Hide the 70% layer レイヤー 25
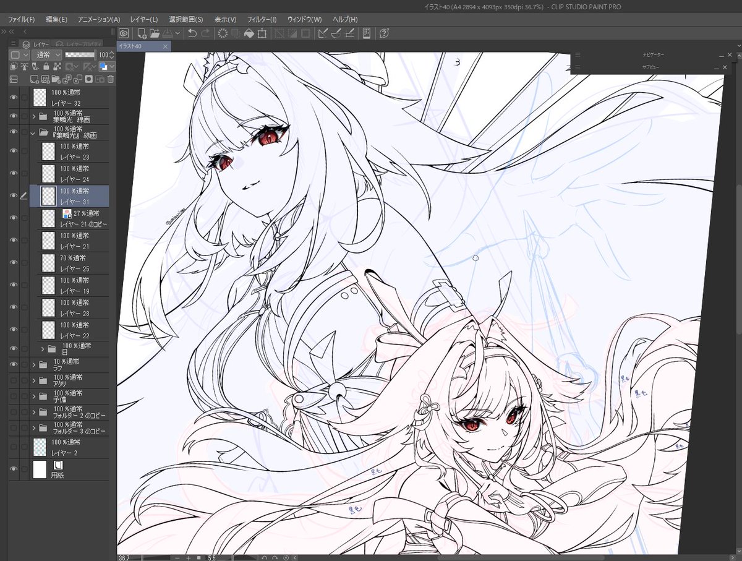The image size is (742, 561). point(14,262)
